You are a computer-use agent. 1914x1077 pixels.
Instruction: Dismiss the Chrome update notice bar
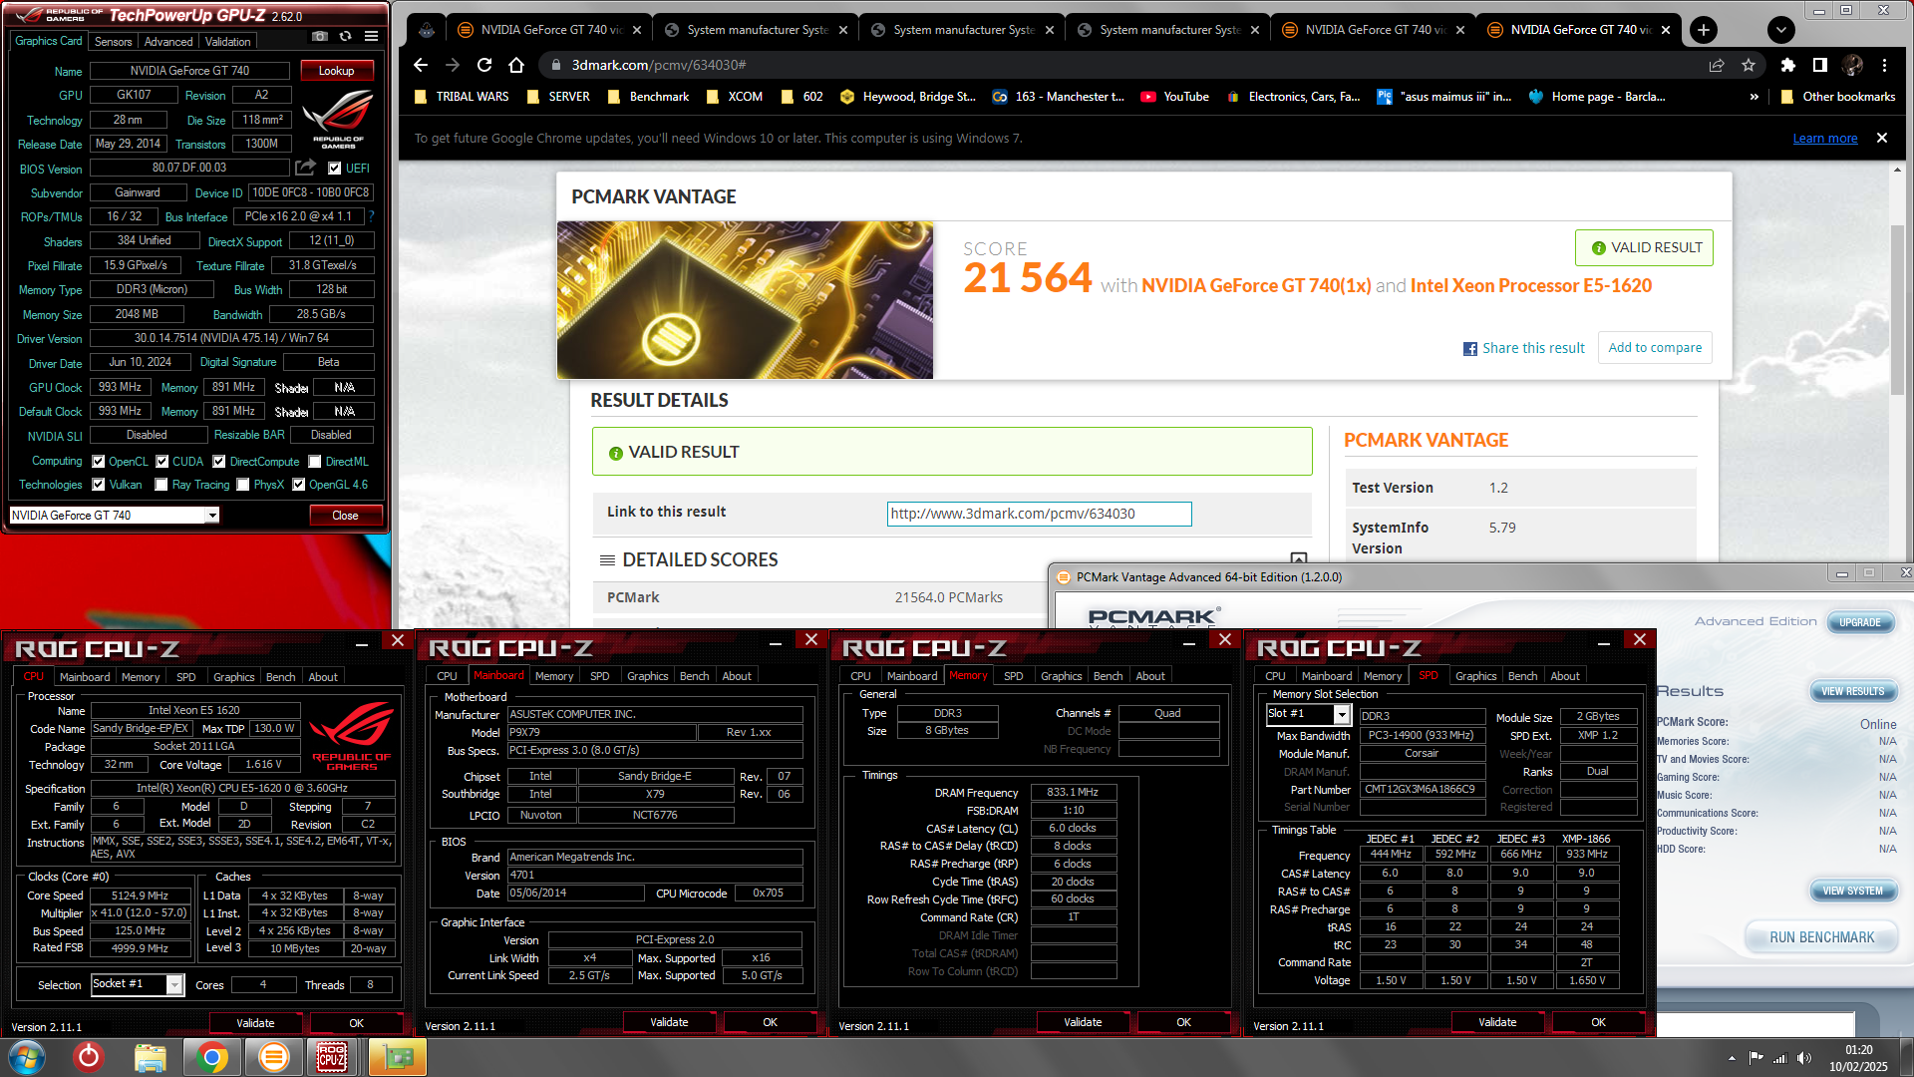[1882, 138]
